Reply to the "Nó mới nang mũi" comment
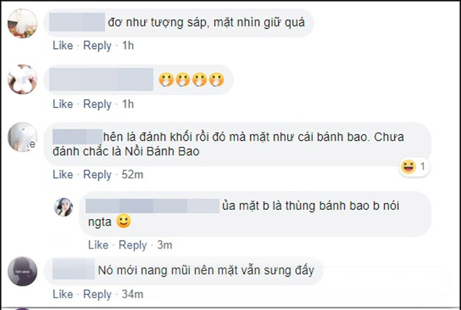Image resolution: width=461 pixels, height=310 pixels. pos(97,293)
